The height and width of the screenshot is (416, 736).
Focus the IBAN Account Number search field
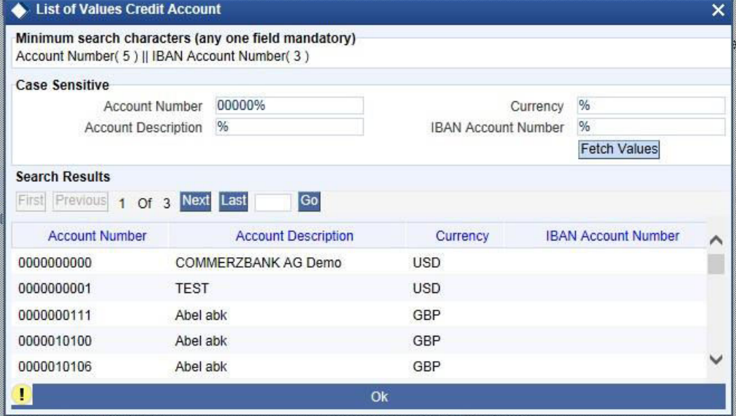click(651, 126)
